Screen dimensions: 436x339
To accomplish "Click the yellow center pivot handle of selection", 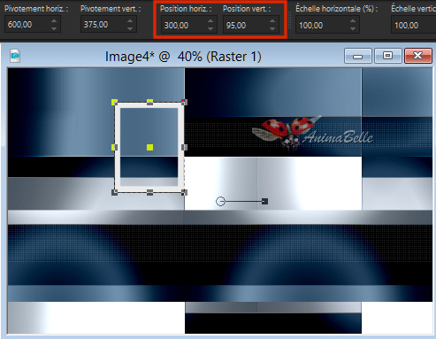I will [149, 147].
